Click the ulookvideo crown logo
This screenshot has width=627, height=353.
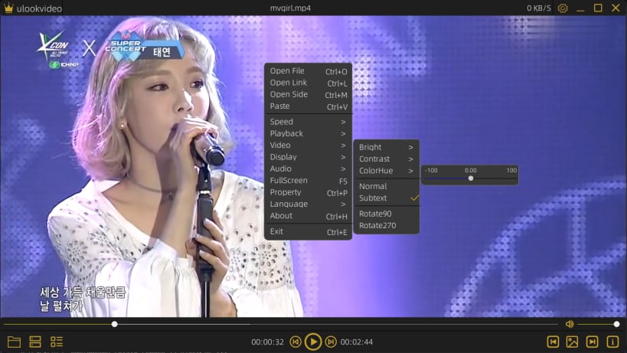(x=8, y=8)
